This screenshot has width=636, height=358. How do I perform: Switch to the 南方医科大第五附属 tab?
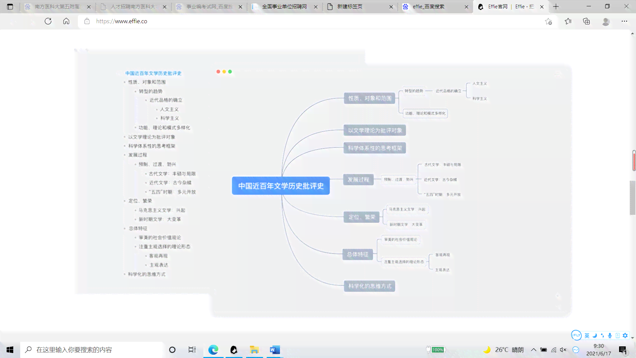pos(57,7)
